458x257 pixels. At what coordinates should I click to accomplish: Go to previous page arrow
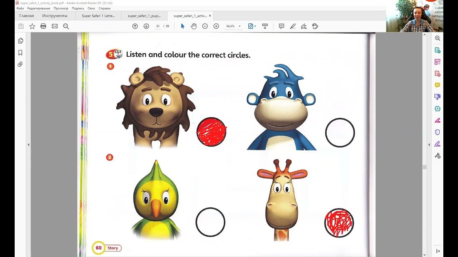[135, 26]
